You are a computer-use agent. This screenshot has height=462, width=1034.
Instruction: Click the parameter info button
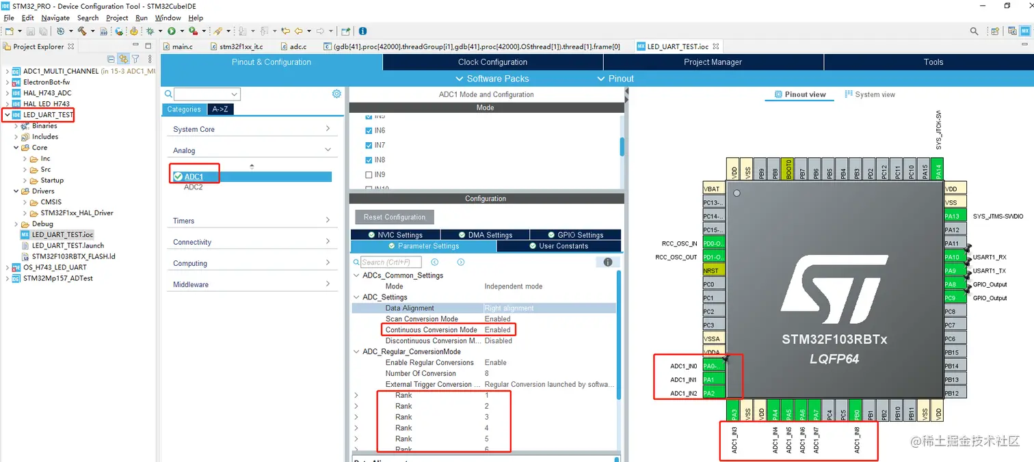pyautogui.click(x=608, y=262)
